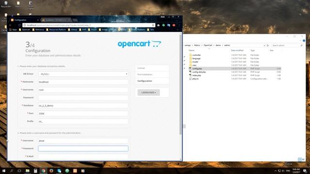Open File Explorer from the taskbar

(28, 171)
